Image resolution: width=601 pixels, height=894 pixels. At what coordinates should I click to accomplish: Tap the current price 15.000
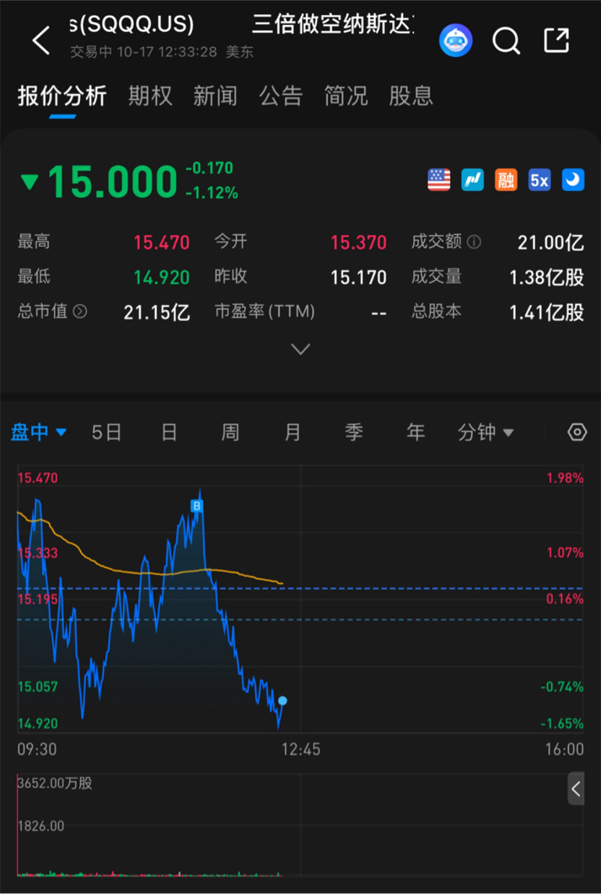(113, 182)
